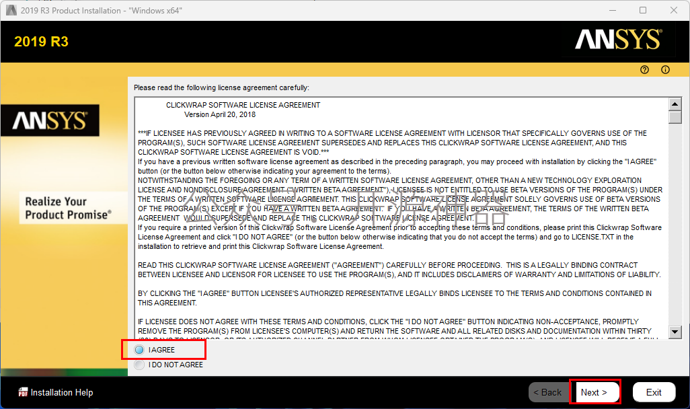Click the CLICKWRAP SOFTWARE LICENSE AGREEMENT heading
The image size is (690, 409).
click(x=243, y=105)
